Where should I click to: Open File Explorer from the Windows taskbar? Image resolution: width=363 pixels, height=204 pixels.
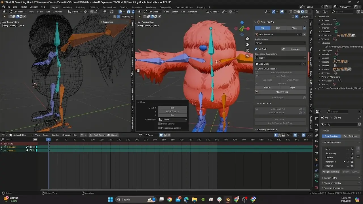point(194,199)
